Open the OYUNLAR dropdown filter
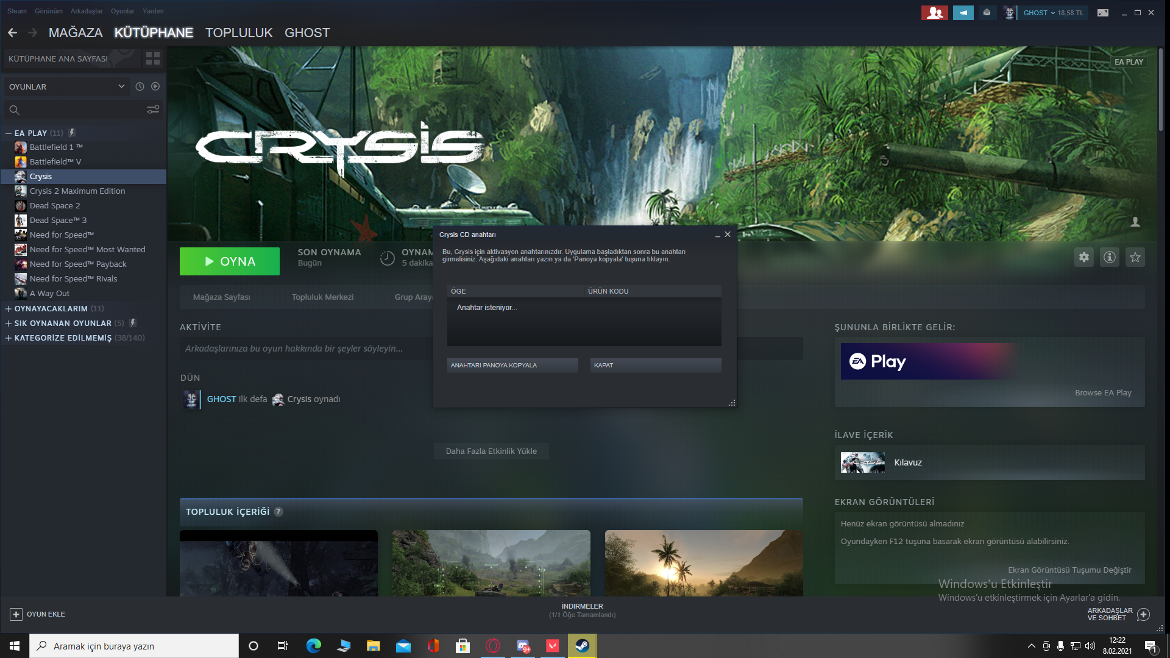 pyautogui.click(x=66, y=87)
